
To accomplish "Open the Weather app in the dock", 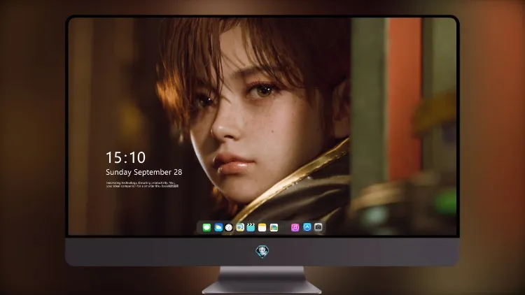I will coord(218,227).
